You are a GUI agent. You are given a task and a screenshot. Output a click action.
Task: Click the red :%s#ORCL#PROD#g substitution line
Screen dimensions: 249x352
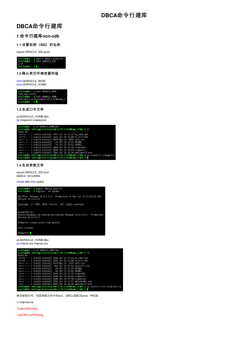(30, 315)
